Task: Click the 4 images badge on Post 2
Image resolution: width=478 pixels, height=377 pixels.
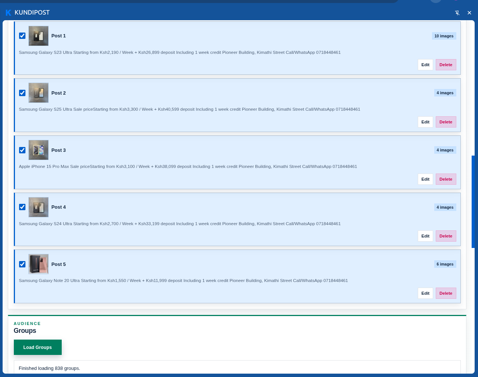Action: (445, 93)
